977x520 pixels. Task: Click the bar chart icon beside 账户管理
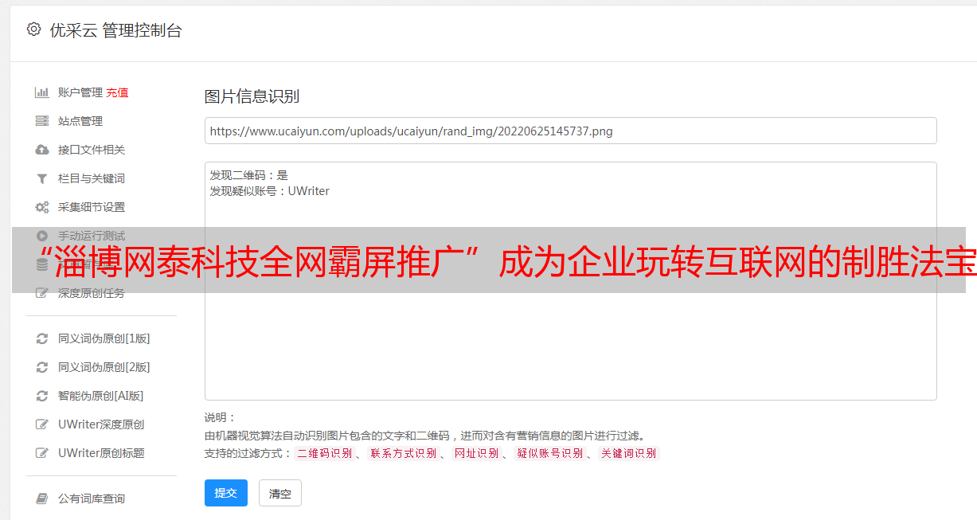coord(42,92)
